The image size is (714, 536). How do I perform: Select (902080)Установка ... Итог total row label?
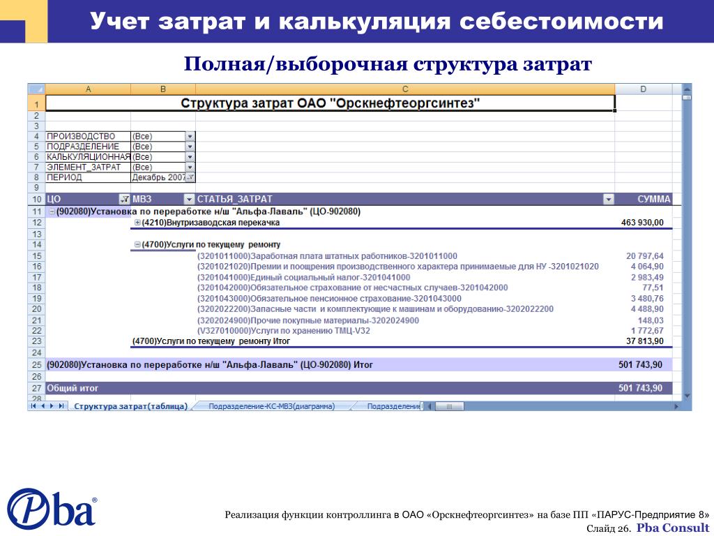pyautogui.click(x=210, y=364)
